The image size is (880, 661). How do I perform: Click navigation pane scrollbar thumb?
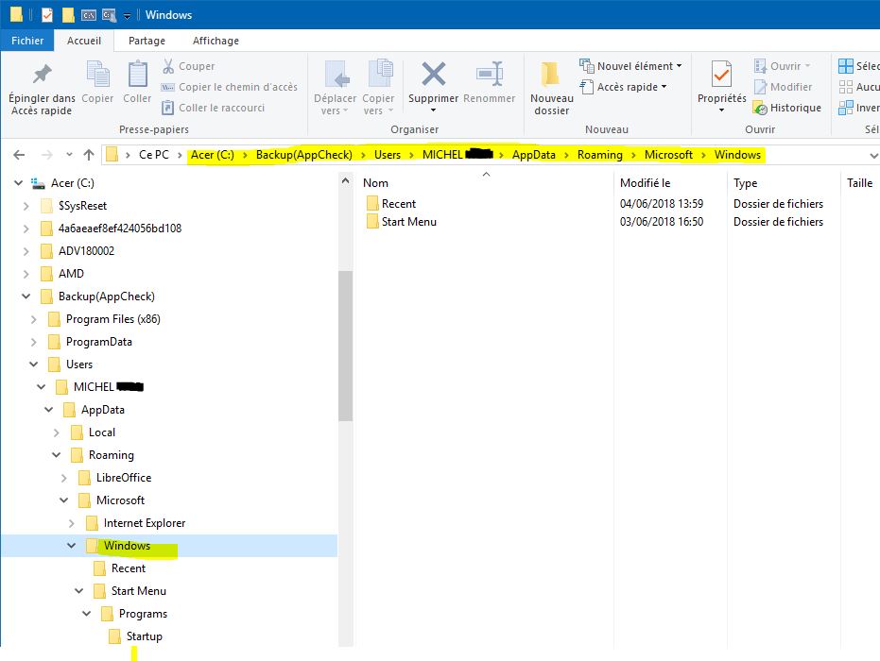click(x=346, y=346)
